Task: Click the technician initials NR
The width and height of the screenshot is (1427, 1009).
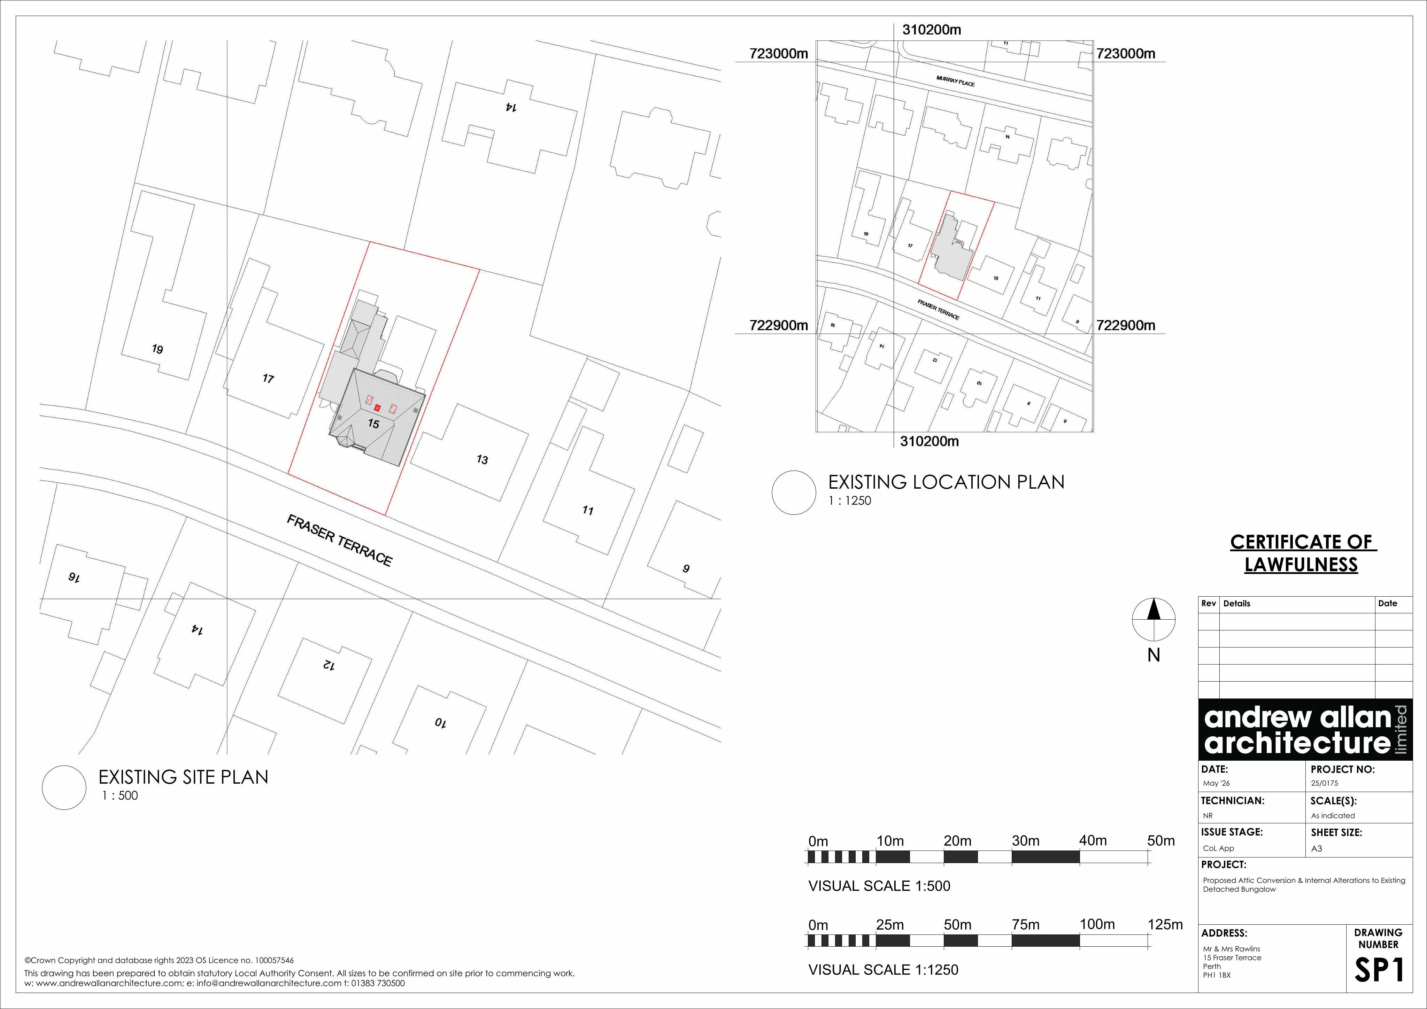Action: point(1208,816)
